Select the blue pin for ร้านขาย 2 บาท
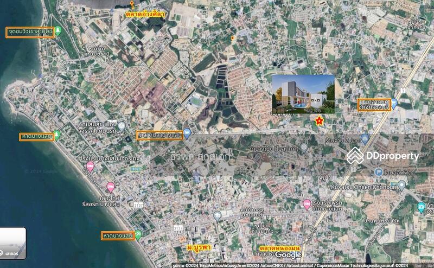Screen dimensions: 434x268 (x=365, y=139)
